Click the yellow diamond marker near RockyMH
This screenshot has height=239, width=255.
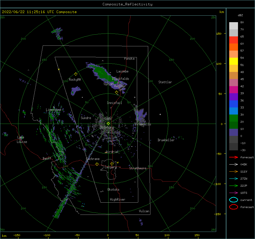pyautogui.click(x=76, y=74)
